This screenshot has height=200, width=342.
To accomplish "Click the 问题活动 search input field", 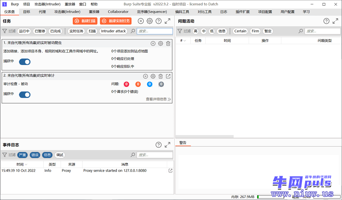I will [323, 31].
